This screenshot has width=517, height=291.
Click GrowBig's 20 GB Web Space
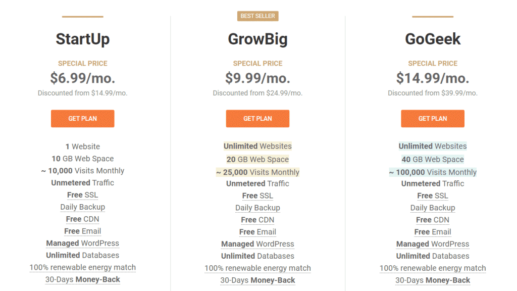[x=257, y=160]
